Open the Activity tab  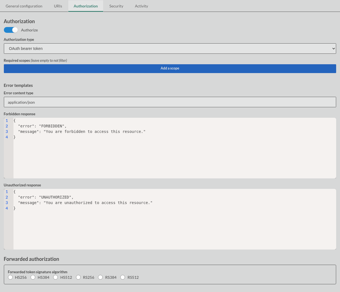pos(142,6)
